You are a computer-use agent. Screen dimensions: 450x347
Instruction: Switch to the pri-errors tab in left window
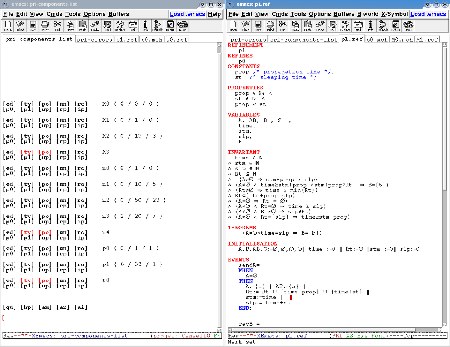[x=94, y=39]
